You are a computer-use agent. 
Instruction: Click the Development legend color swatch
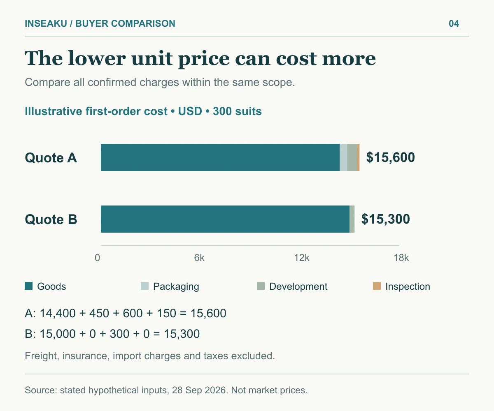click(x=261, y=286)
